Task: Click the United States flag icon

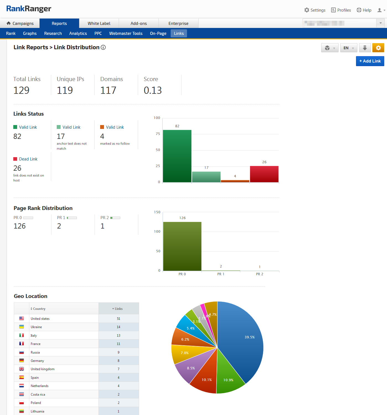Action: pyautogui.click(x=22, y=318)
